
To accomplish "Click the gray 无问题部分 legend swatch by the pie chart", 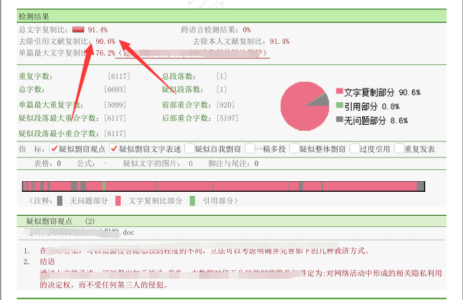I will click(339, 120).
